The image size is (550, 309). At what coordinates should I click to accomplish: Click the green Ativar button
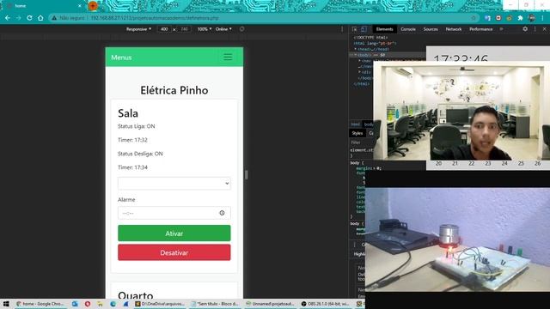174,233
